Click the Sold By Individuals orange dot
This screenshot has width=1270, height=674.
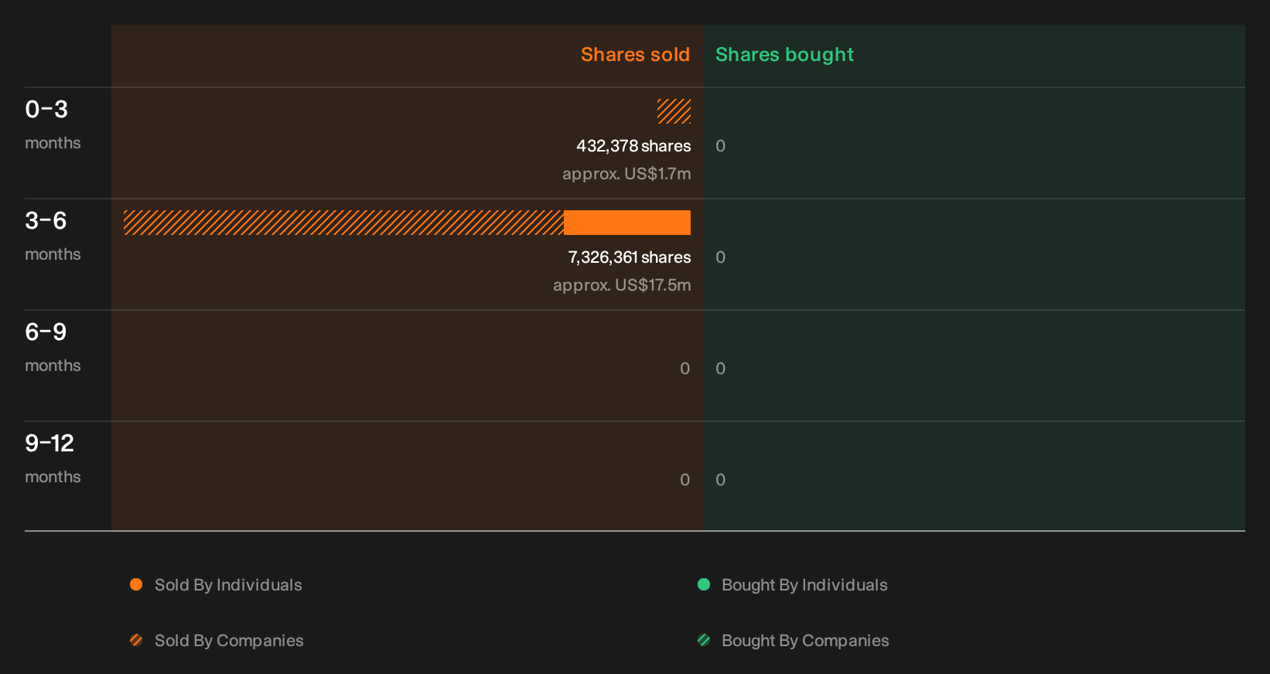point(136,584)
